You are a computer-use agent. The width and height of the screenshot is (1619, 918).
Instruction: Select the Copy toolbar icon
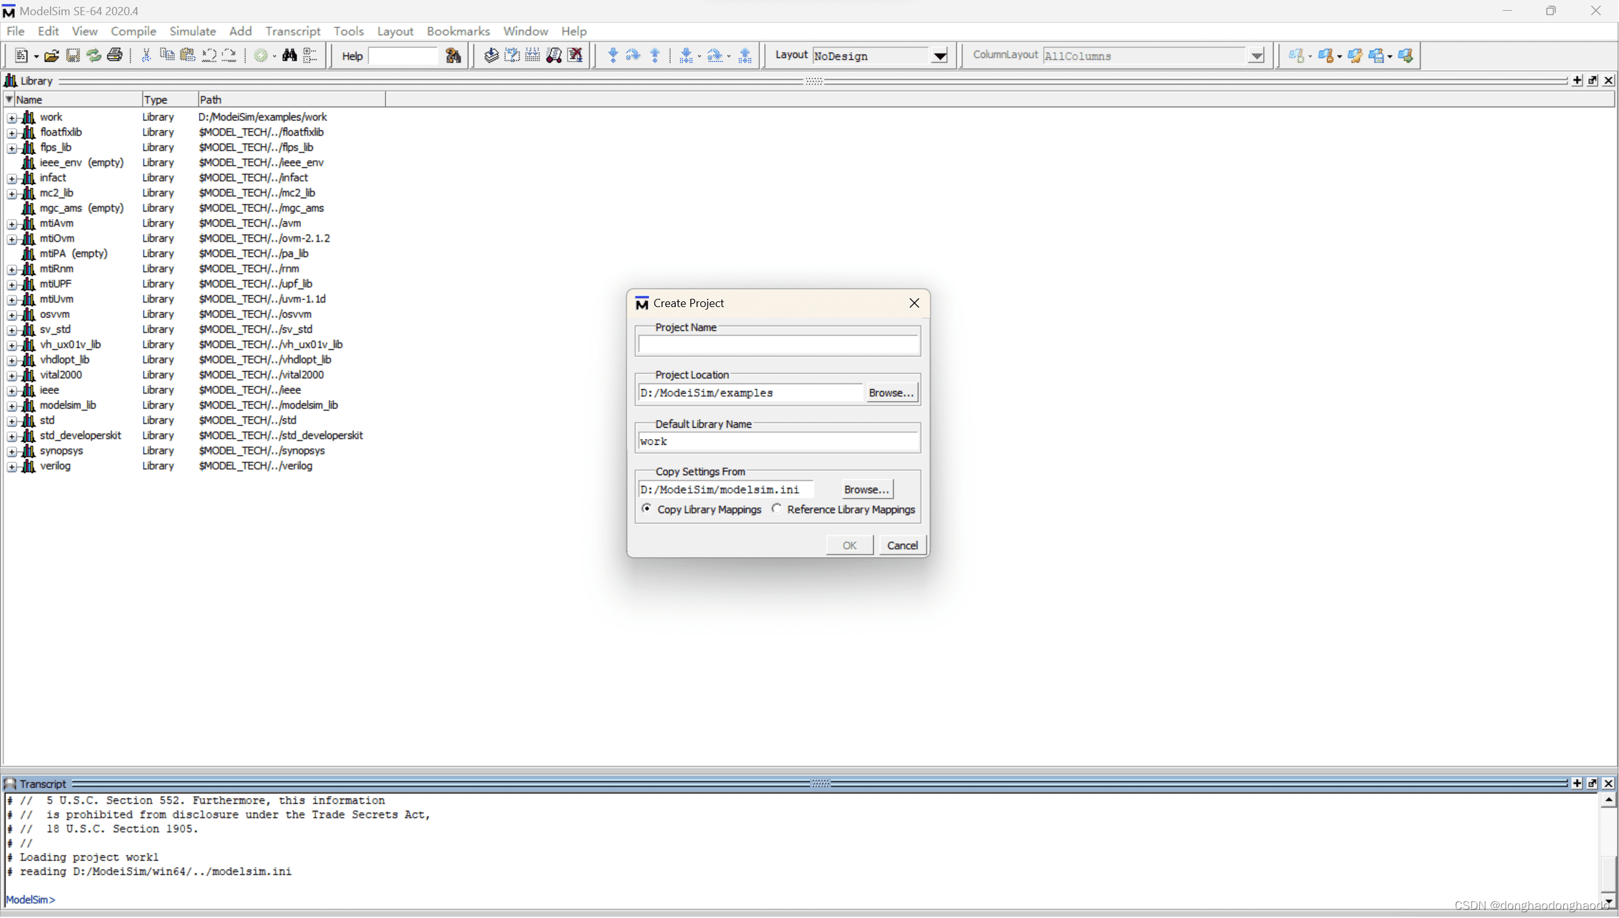click(x=167, y=56)
